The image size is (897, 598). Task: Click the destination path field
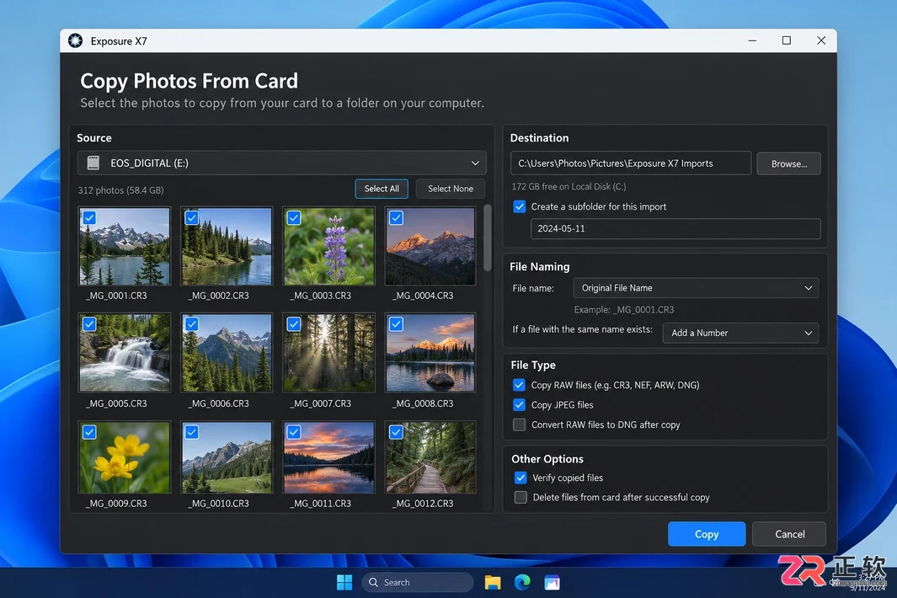630,163
